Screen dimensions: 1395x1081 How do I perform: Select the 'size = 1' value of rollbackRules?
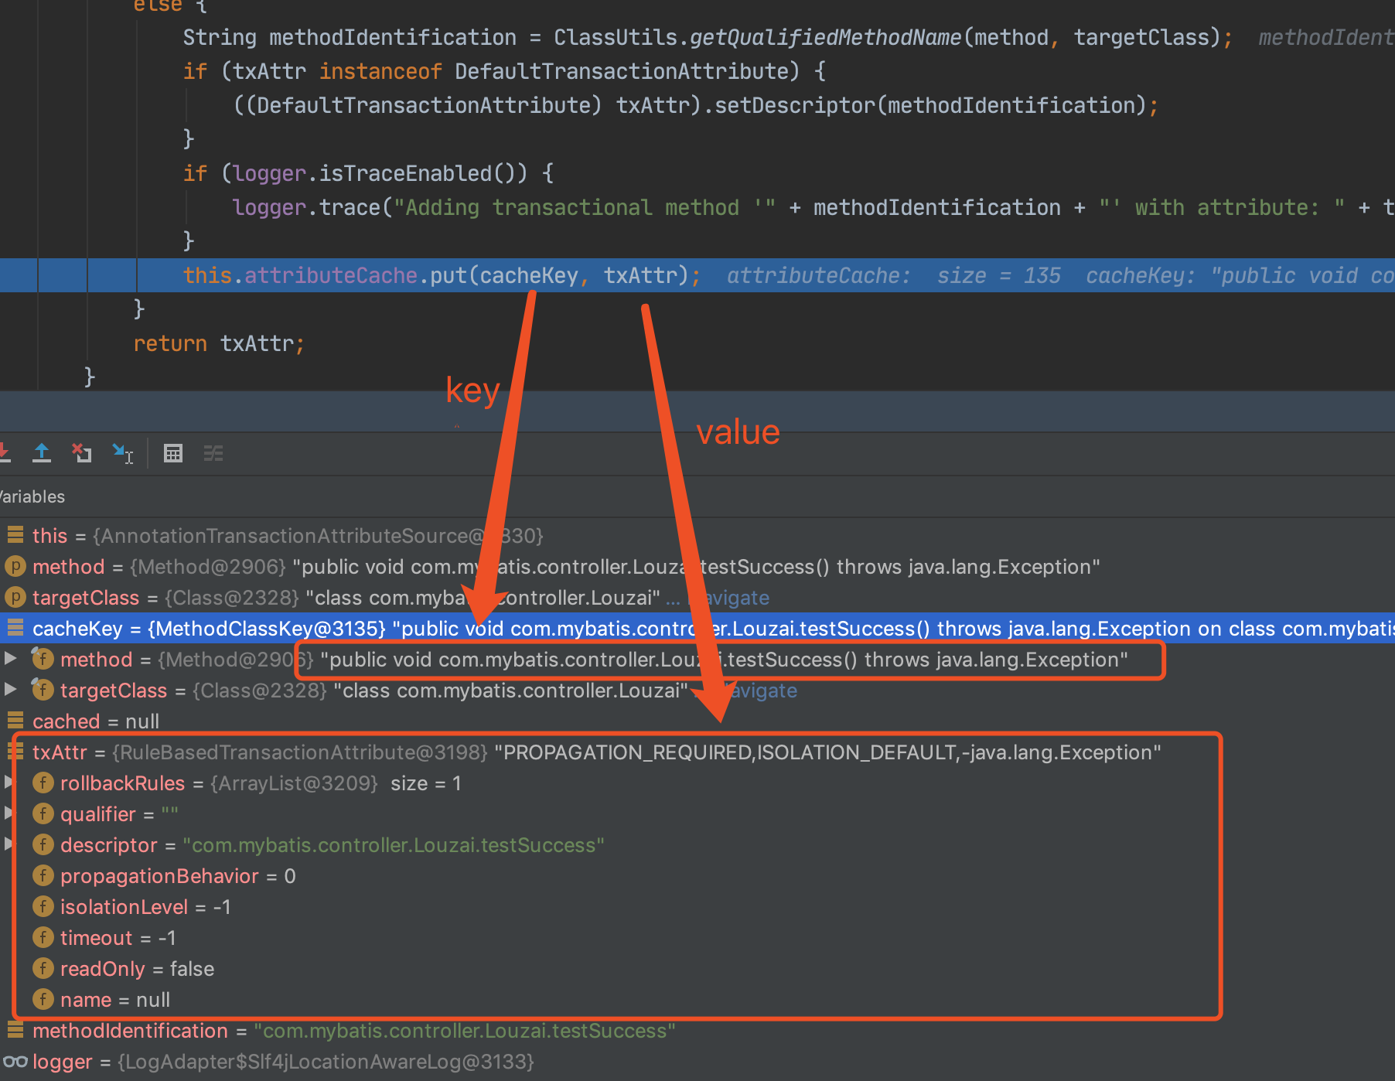(x=426, y=783)
